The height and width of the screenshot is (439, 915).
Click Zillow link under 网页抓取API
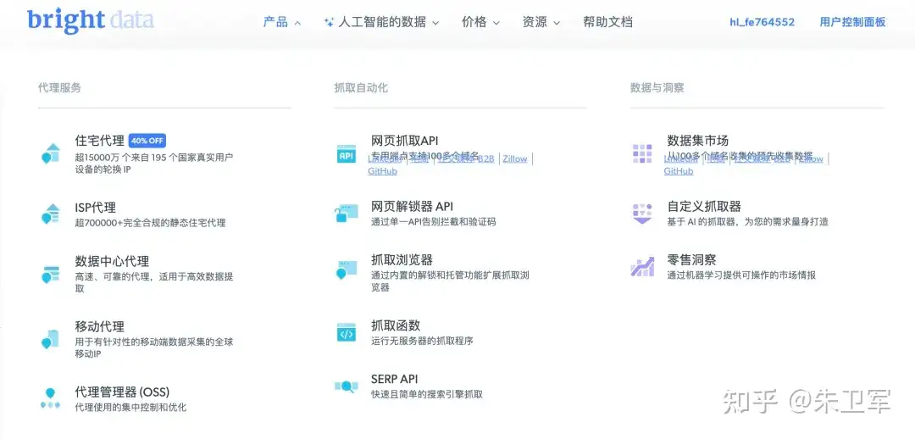pyautogui.click(x=515, y=158)
